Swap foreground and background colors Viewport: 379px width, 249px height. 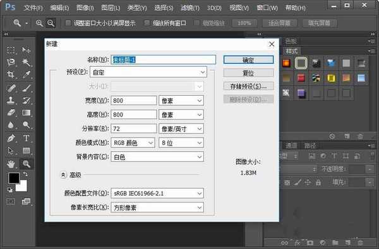click(x=25, y=174)
